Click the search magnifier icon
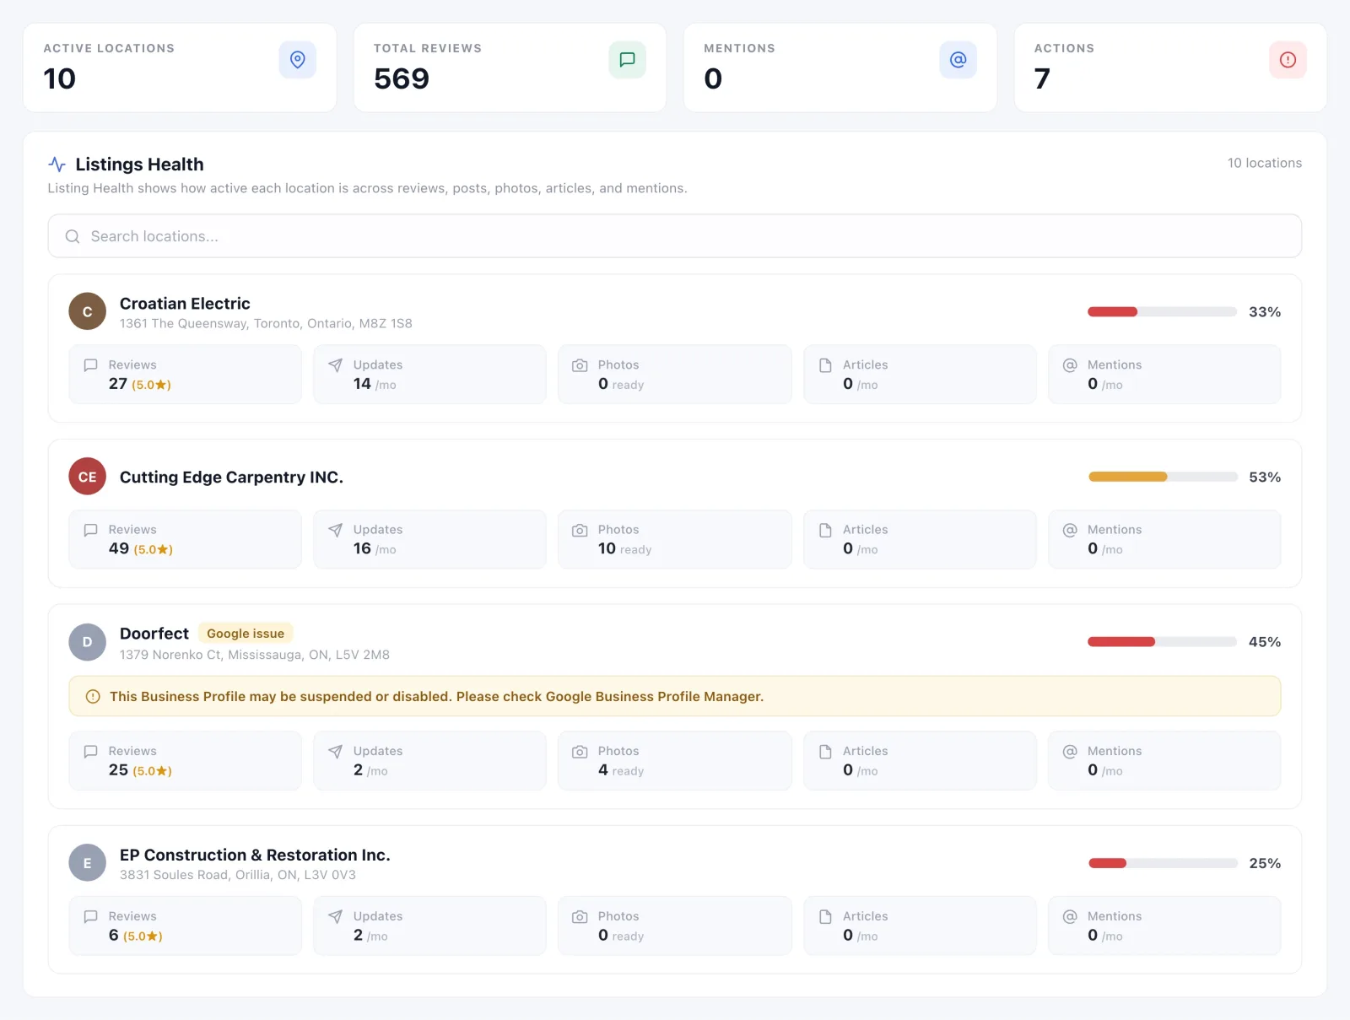The image size is (1350, 1020). click(x=73, y=236)
